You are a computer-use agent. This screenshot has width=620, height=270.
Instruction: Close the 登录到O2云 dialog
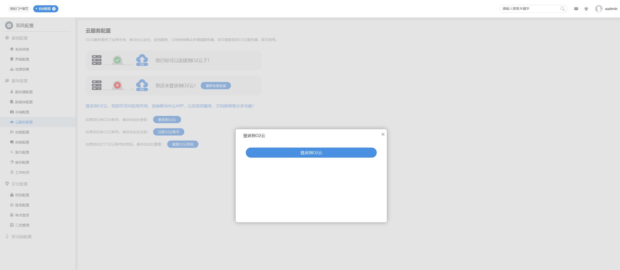383,134
